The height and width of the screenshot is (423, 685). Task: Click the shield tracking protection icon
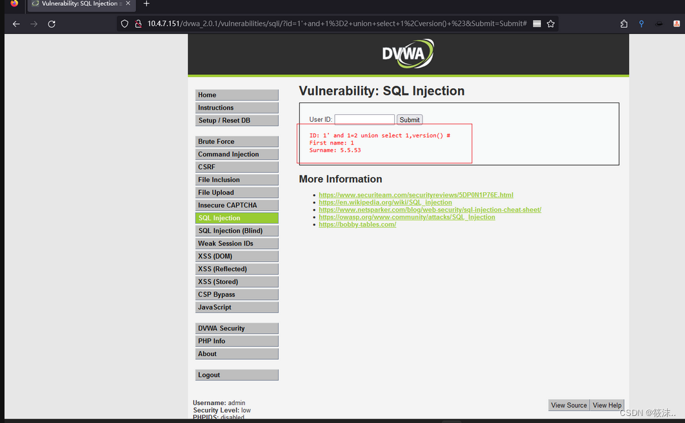124,24
